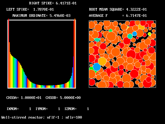Click the RIGHT SPIKE value label
Viewport: 165px width, 124px height.
52,3
